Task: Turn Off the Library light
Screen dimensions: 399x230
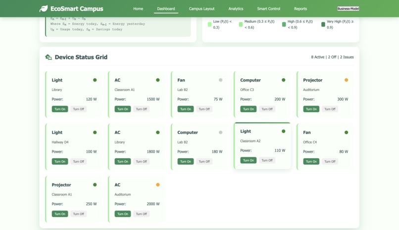Action: [78, 109]
